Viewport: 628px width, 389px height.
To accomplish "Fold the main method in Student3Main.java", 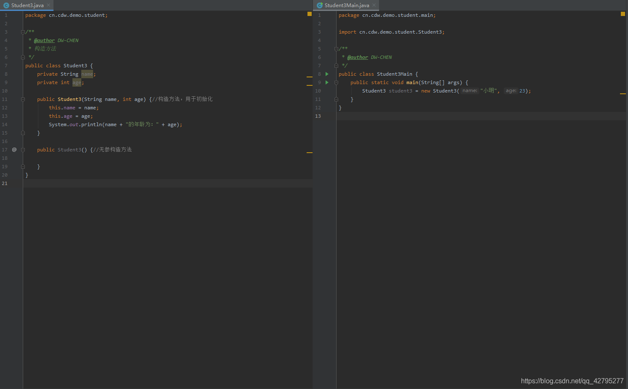I will point(336,82).
